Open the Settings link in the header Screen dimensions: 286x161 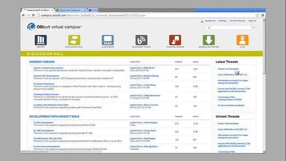click(223, 21)
